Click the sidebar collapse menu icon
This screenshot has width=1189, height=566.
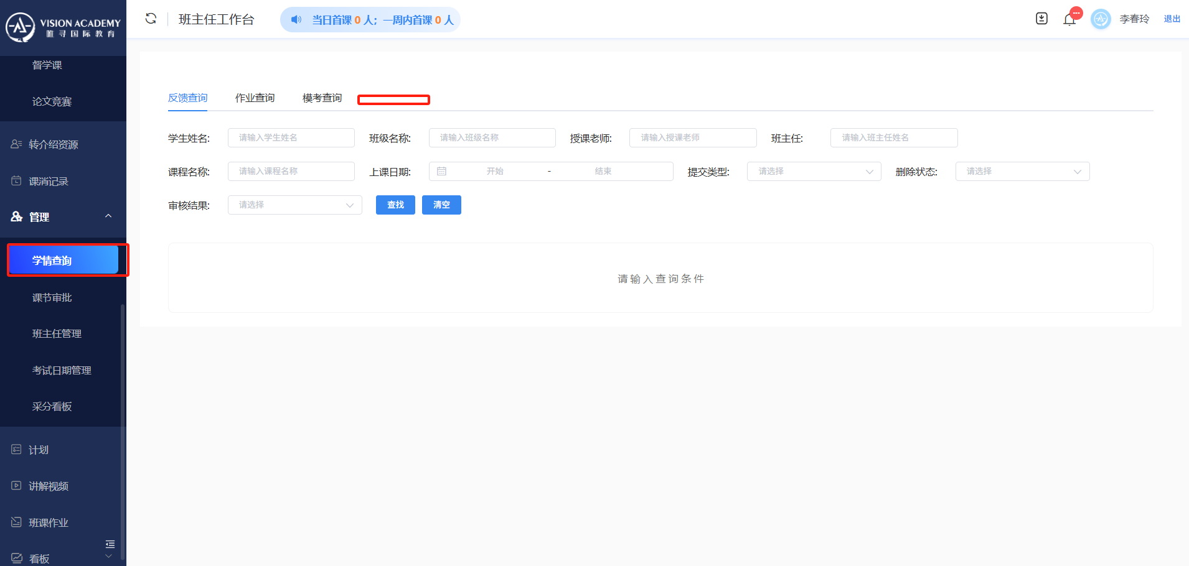[x=110, y=544]
